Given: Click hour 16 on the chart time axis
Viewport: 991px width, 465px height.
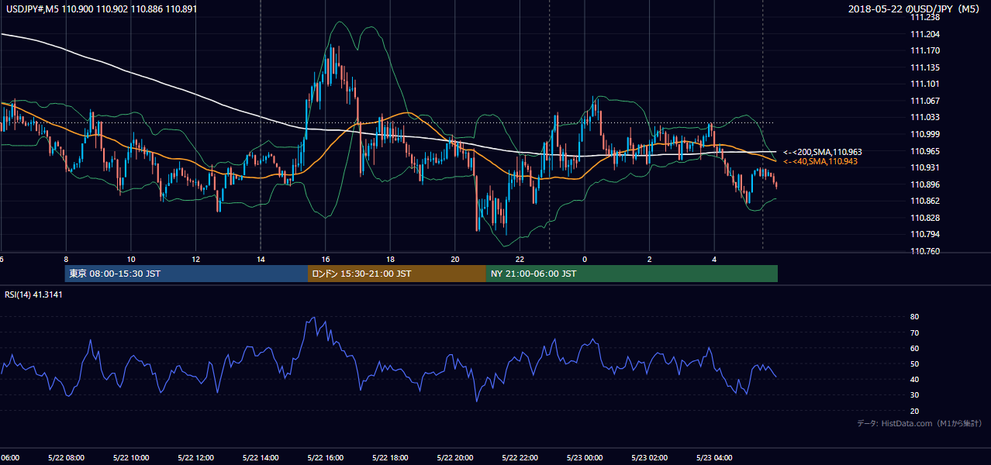Looking at the screenshot, I should [x=326, y=260].
